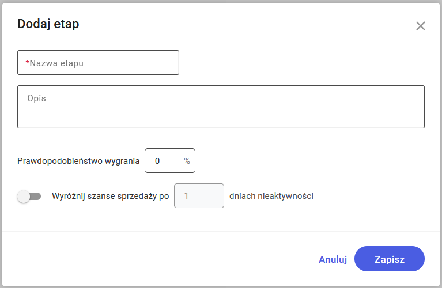Click the 0 value in probability box

[x=157, y=161]
